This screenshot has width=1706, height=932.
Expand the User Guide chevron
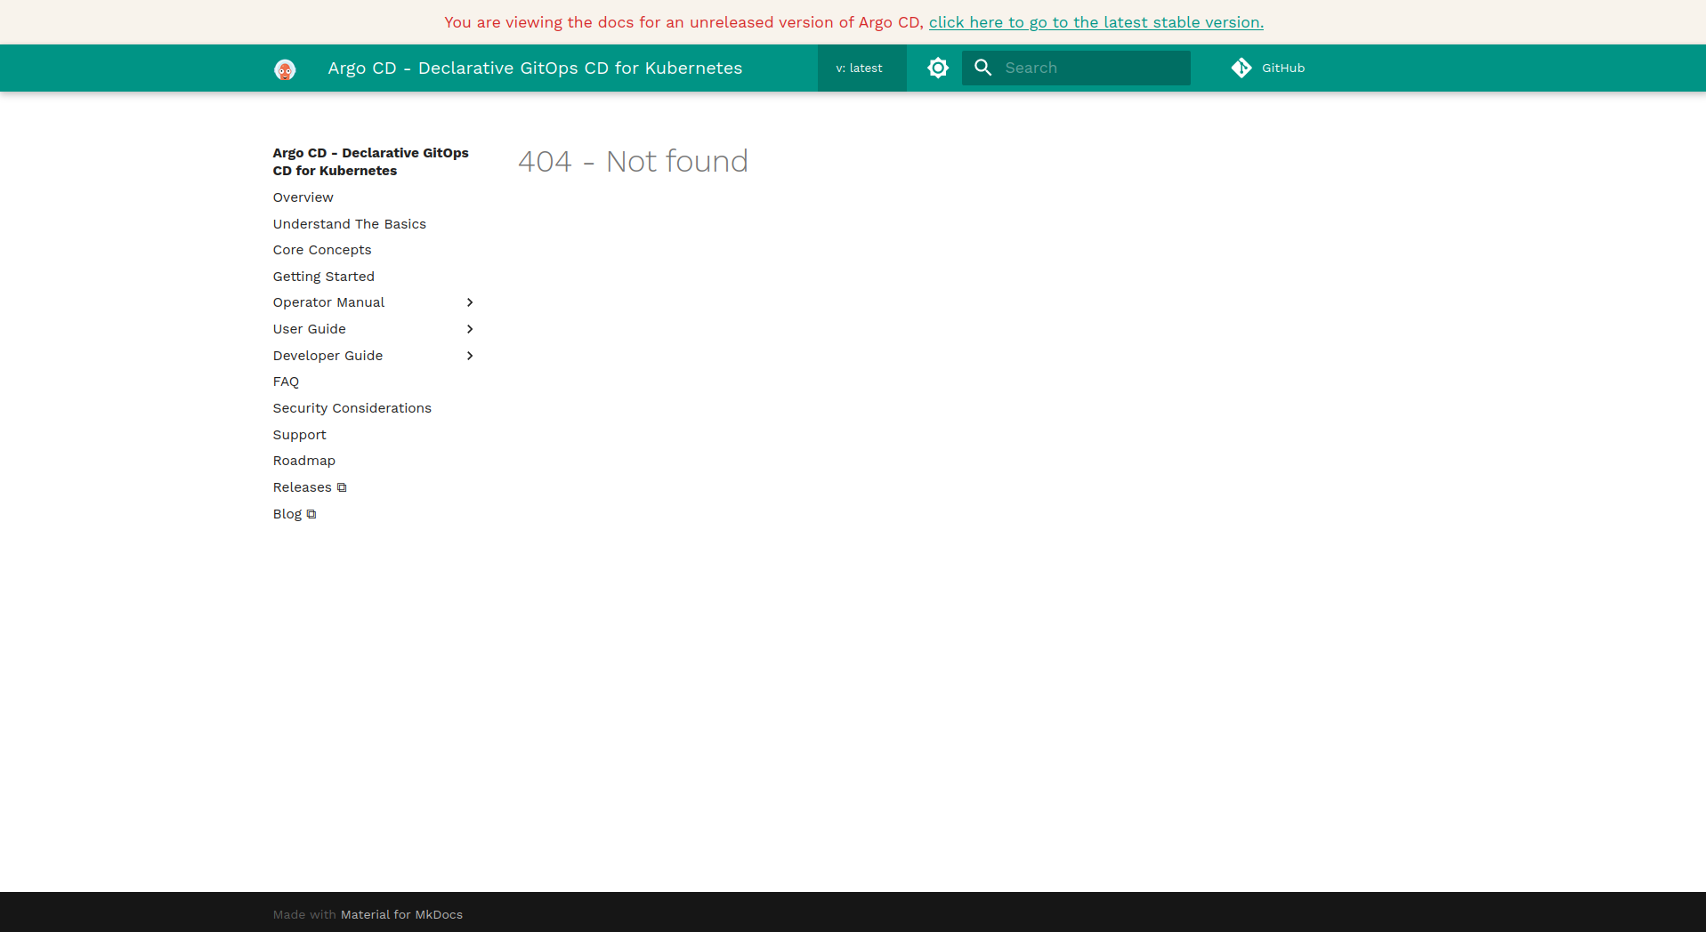pyautogui.click(x=470, y=329)
